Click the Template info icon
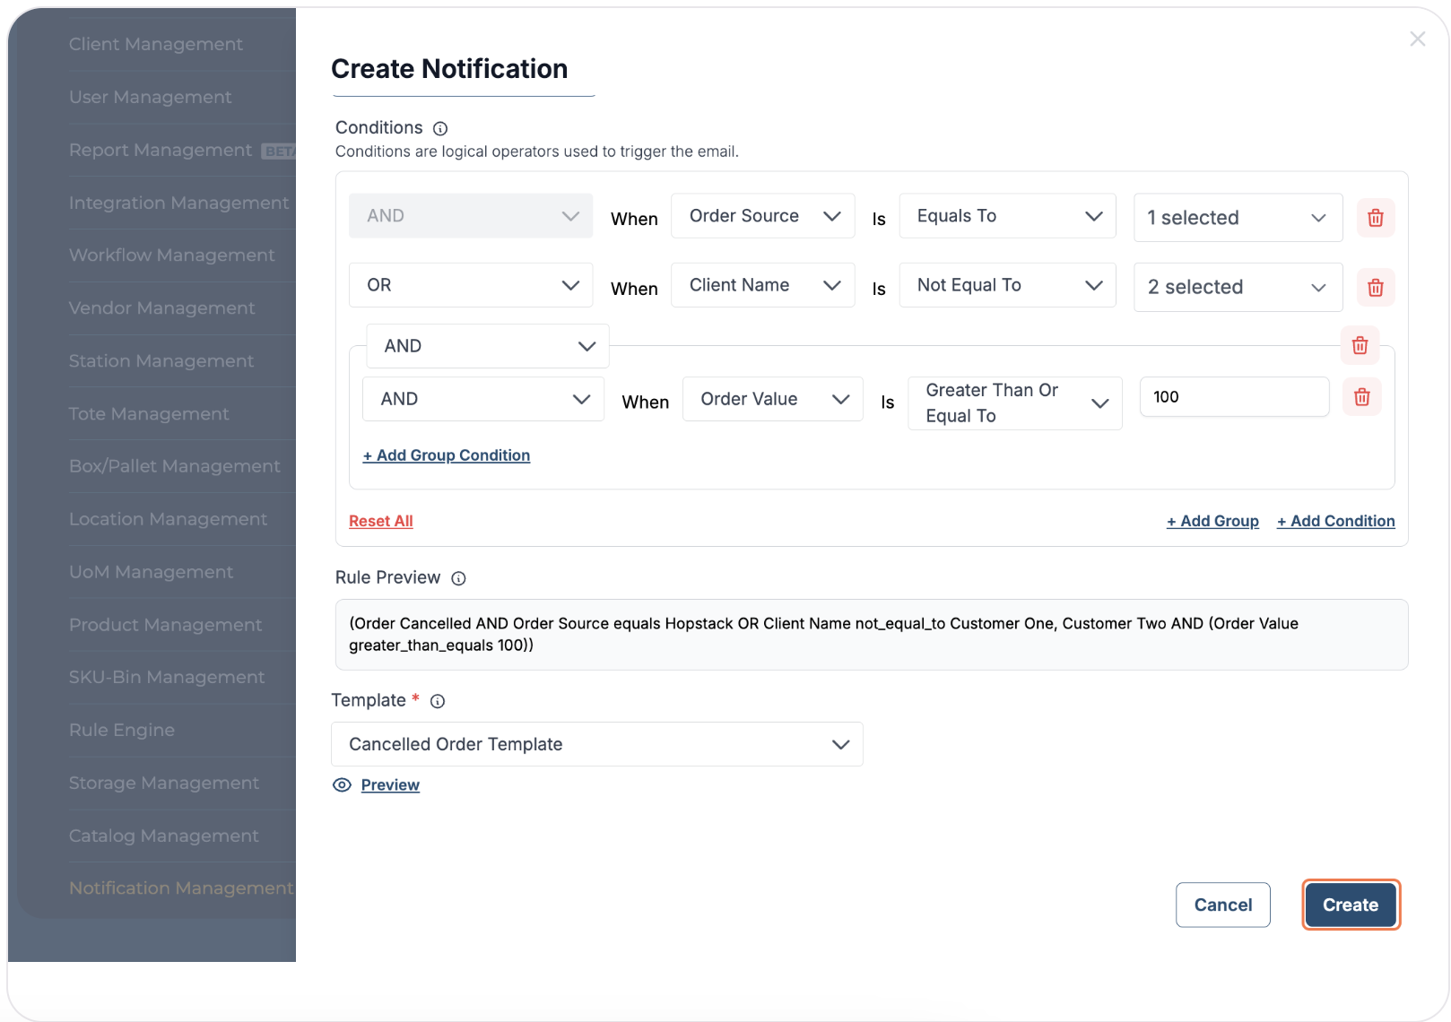This screenshot has height=1022, width=1451. coord(438,702)
